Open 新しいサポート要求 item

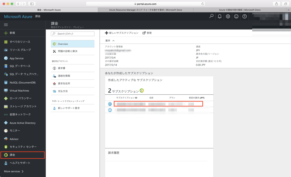pyautogui.click(x=69, y=108)
